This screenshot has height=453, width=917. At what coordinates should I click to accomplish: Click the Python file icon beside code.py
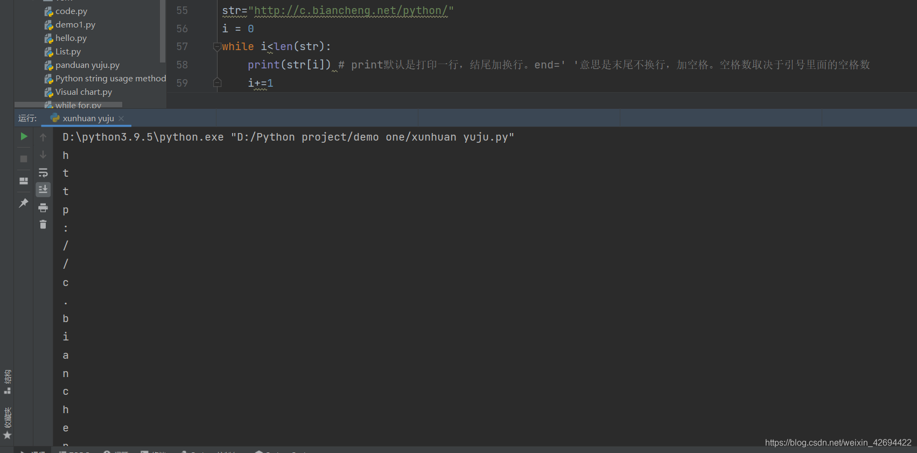[x=49, y=11]
